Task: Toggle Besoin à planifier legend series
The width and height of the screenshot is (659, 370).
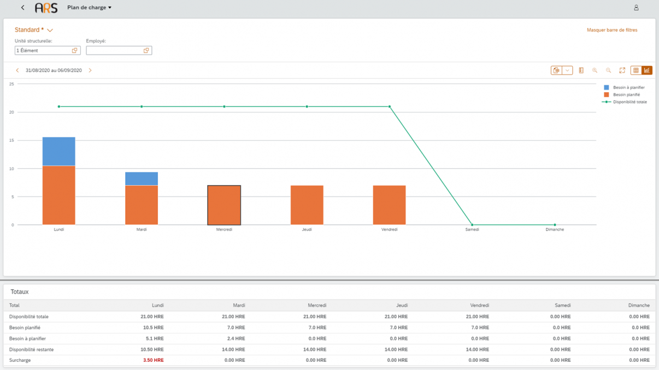Action: (x=628, y=87)
